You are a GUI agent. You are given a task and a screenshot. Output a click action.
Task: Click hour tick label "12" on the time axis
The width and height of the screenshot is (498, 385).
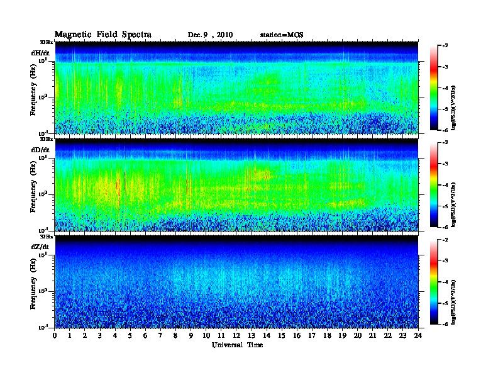[x=236, y=336]
